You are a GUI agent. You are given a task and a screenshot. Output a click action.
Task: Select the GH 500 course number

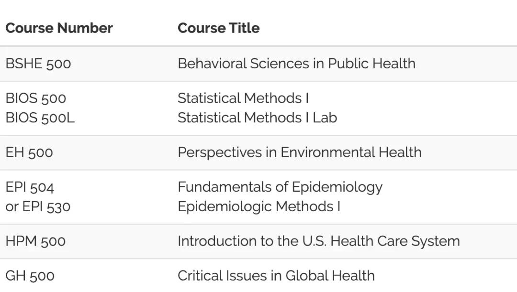(x=30, y=276)
